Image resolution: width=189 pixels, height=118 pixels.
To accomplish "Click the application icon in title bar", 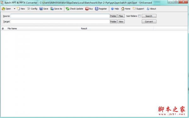I will pyautogui.click(x=2, y=3).
